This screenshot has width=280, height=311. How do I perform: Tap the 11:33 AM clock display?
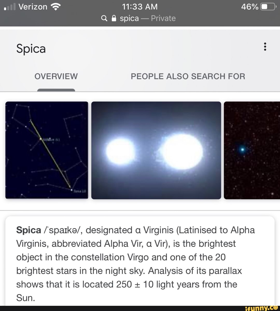(140, 6)
